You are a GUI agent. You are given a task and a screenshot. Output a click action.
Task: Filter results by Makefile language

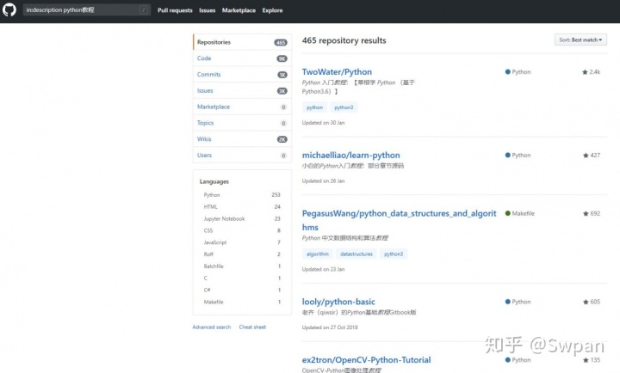(x=242, y=302)
